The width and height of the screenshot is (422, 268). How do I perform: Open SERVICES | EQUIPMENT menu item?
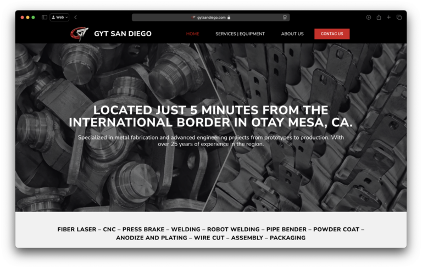(x=240, y=34)
